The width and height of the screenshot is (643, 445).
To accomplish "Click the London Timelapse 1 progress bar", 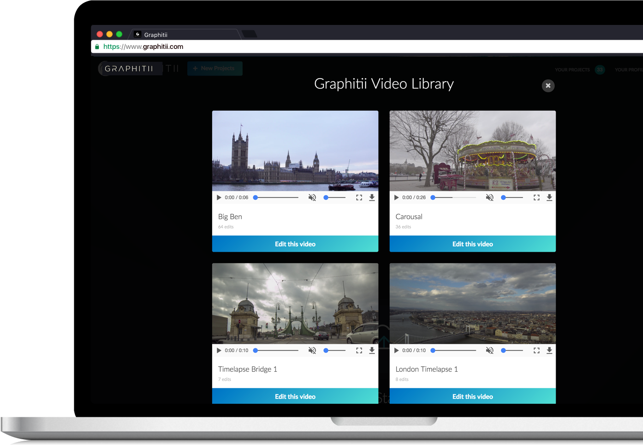I will [453, 351].
